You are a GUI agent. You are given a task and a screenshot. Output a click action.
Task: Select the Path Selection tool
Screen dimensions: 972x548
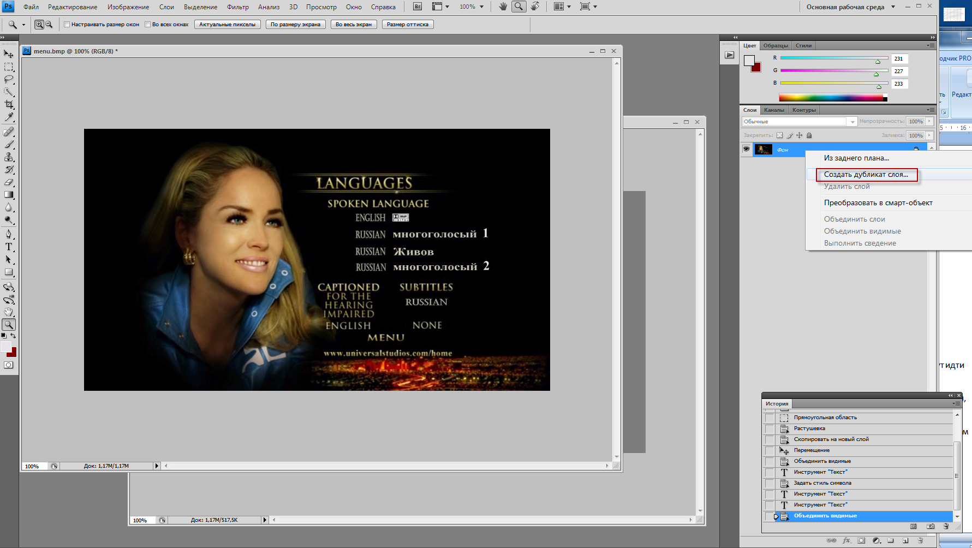coord(9,259)
